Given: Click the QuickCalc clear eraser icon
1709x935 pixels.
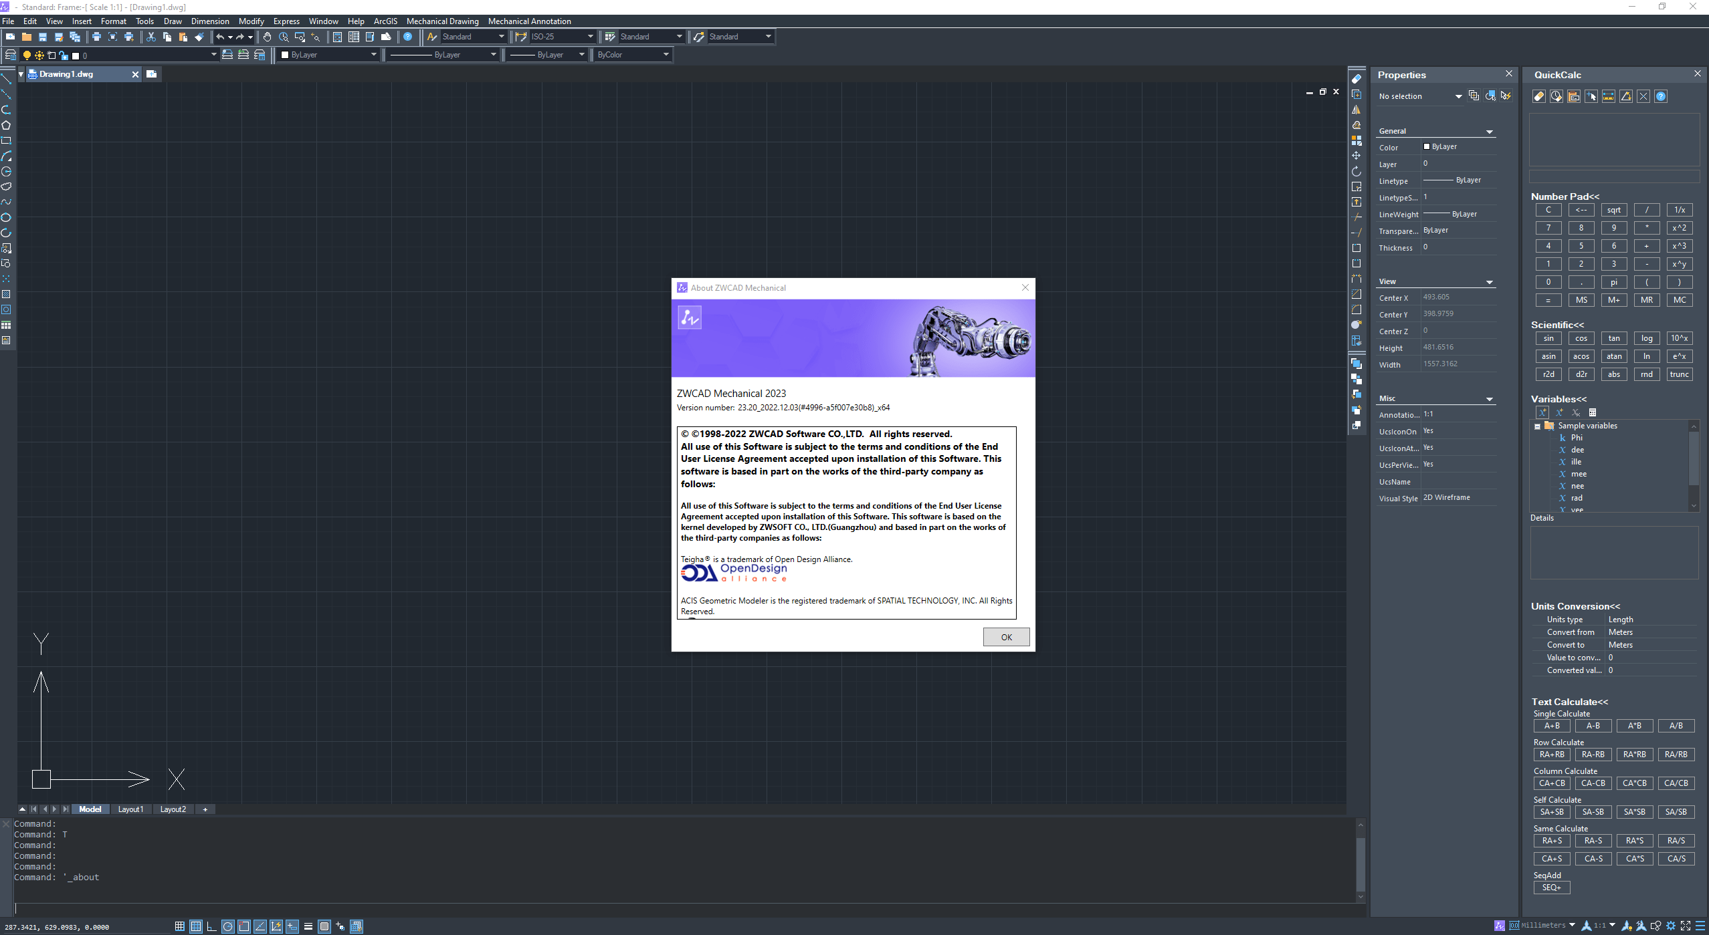Looking at the screenshot, I should coord(1539,96).
